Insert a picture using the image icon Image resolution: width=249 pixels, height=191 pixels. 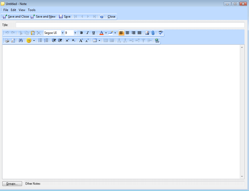(x=147, y=33)
